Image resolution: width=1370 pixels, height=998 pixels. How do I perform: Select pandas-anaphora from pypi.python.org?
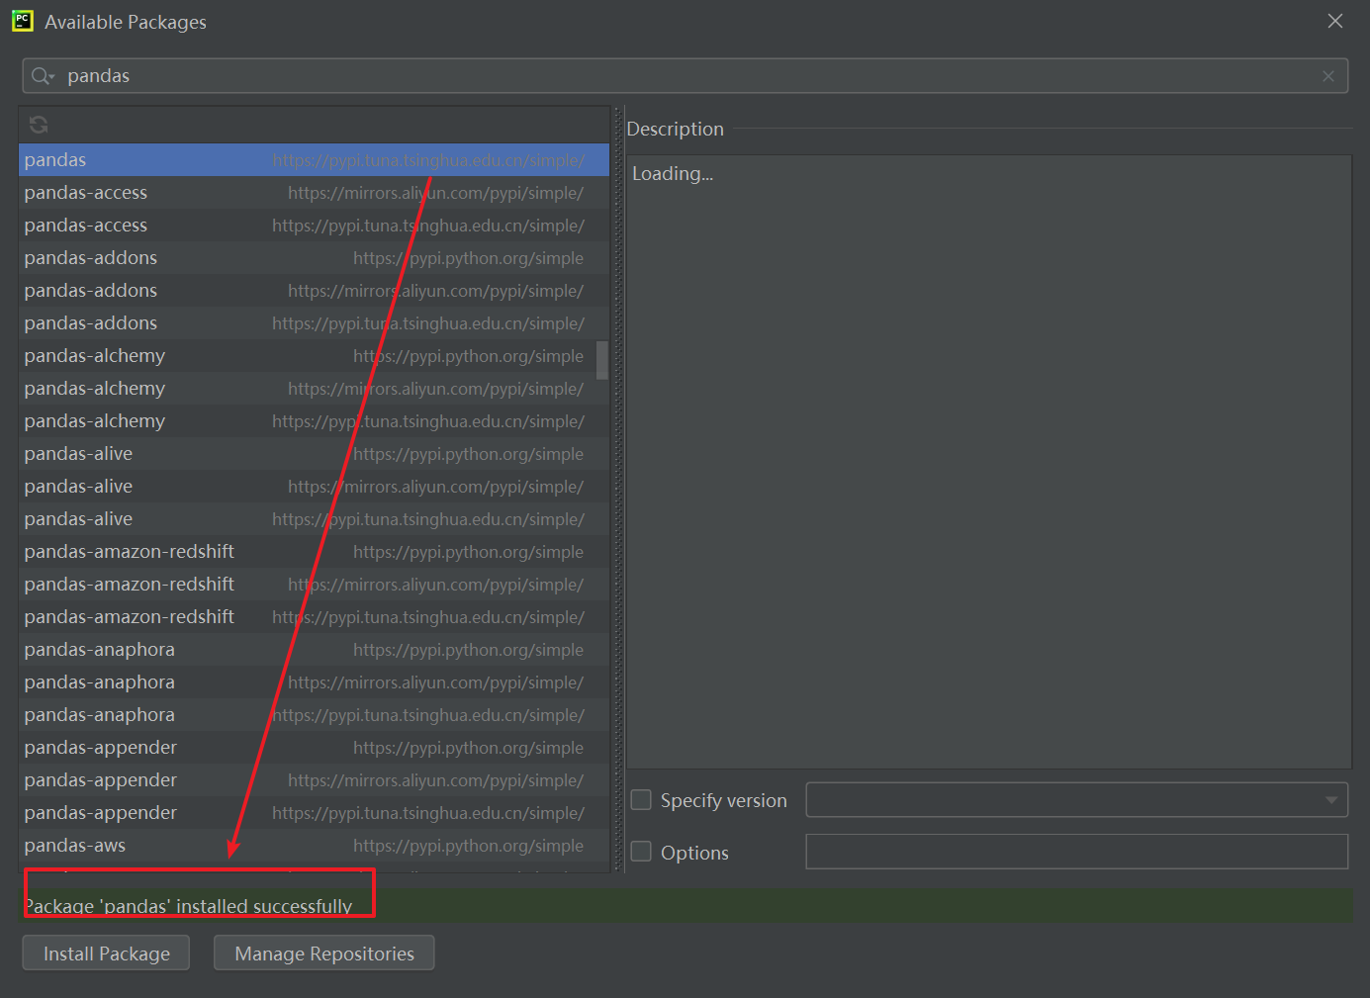click(314, 650)
